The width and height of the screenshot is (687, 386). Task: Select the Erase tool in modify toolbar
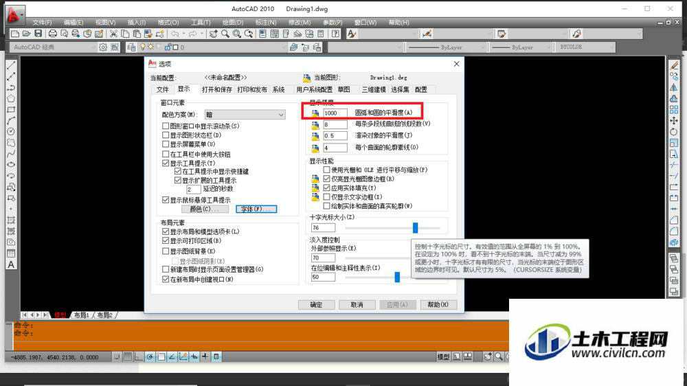pos(674,65)
